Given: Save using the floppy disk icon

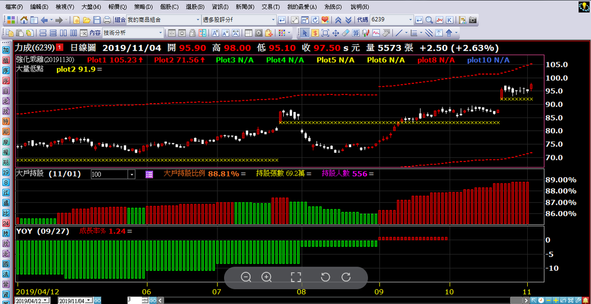Looking at the screenshot, I should click(x=97, y=20).
